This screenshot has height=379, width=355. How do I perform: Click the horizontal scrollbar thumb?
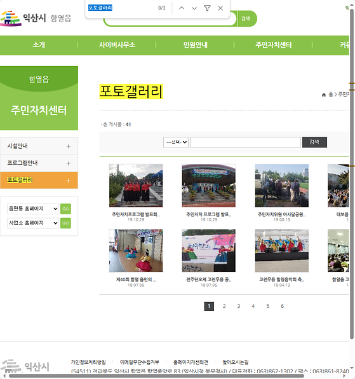tap(156, 376)
